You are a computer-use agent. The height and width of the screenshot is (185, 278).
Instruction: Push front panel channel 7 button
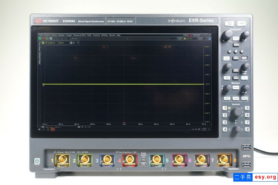[x=247, y=122]
